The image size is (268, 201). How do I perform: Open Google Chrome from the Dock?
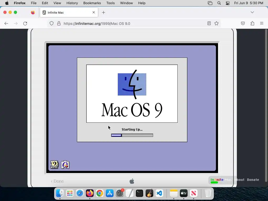click(100, 193)
